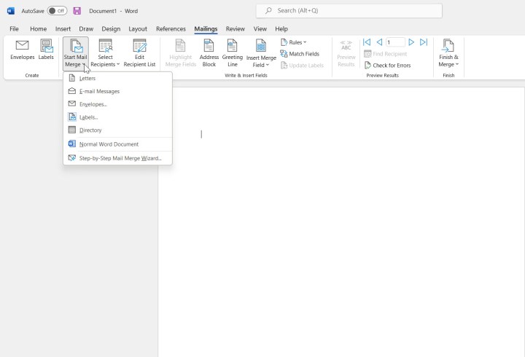Launch Step-by-Step Mail Merge Wizard
Viewport: 525px width, 357px height.
point(120,157)
